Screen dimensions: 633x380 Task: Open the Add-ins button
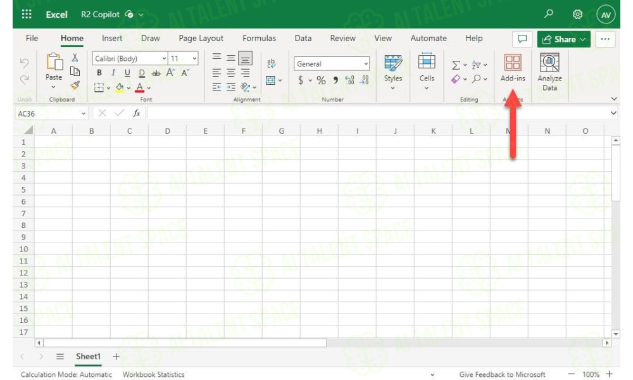(x=513, y=68)
